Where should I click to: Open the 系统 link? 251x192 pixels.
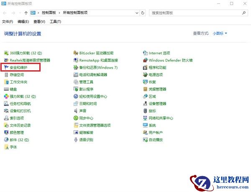[x=152, y=125]
